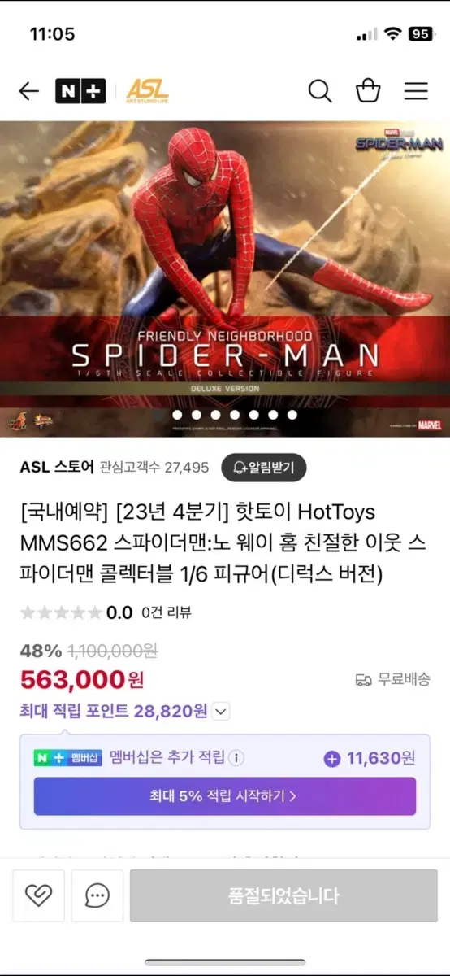Tap the back arrow icon
The height and width of the screenshot is (976, 450).
28,91
